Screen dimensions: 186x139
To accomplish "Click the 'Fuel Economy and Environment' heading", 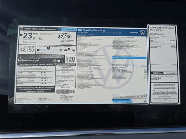I will [x=40, y=29].
